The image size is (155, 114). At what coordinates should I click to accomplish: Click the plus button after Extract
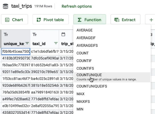pos(151,20)
